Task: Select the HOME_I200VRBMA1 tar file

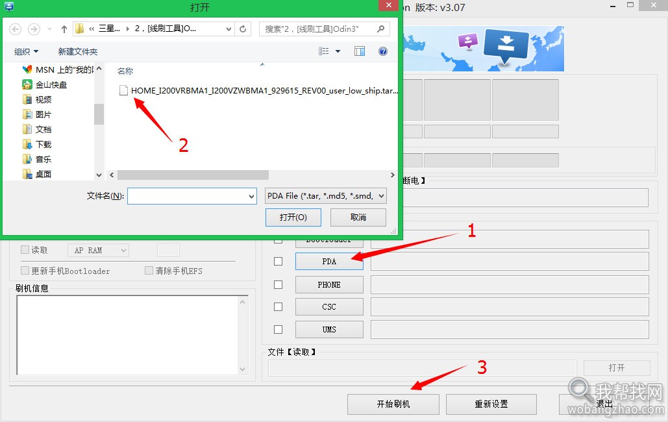Action: click(264, 91)
